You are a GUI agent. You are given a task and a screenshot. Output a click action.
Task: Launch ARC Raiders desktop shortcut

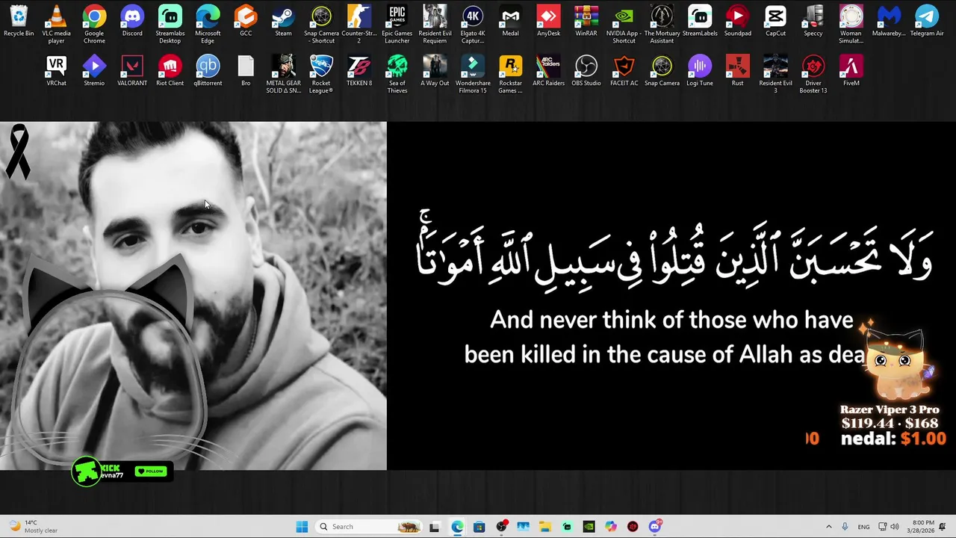[x=548, y=71]
